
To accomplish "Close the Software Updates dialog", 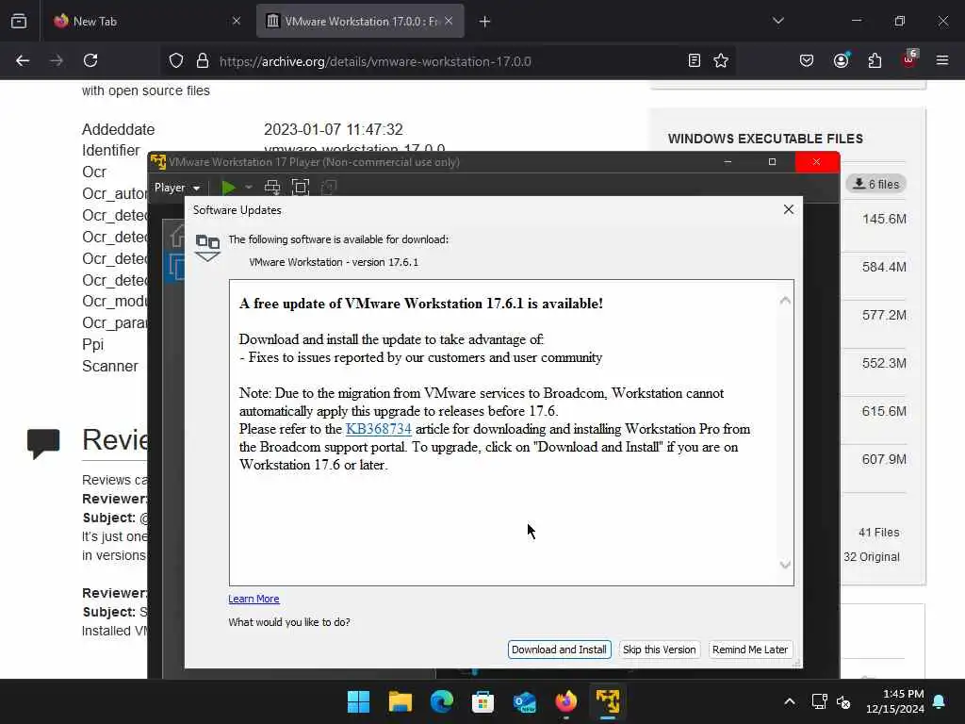I will pos(789,209).
